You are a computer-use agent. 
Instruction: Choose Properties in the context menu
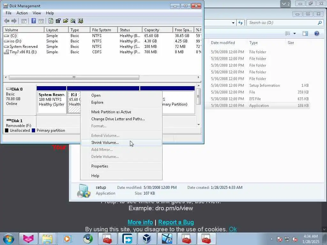pos(121,166)
